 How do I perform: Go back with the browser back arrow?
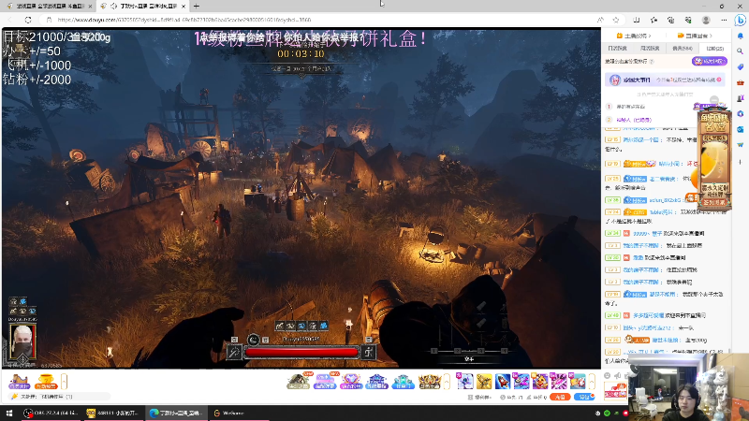coord(10,20)
